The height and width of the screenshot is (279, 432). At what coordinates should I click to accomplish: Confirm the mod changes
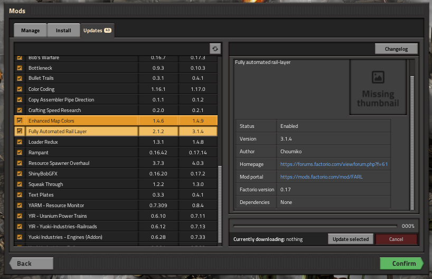click(401, 263)
